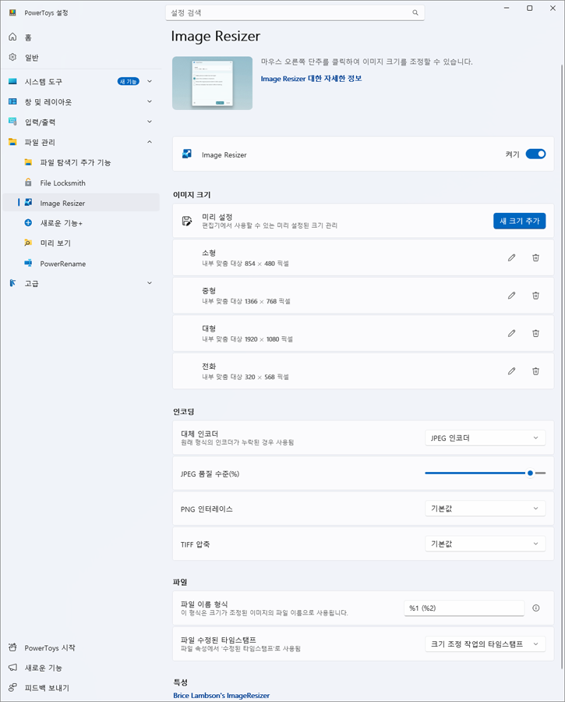Click the 일반 gear icon
The image size is (565, 702).
12,57
